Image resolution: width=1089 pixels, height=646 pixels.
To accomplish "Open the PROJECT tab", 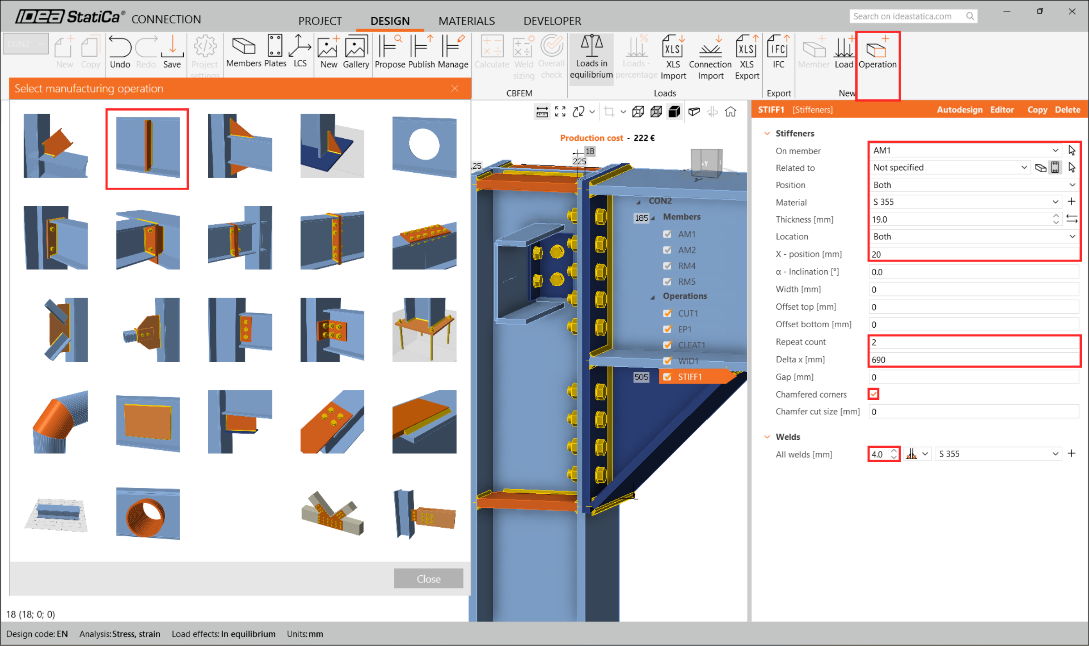I will (320, 21).
